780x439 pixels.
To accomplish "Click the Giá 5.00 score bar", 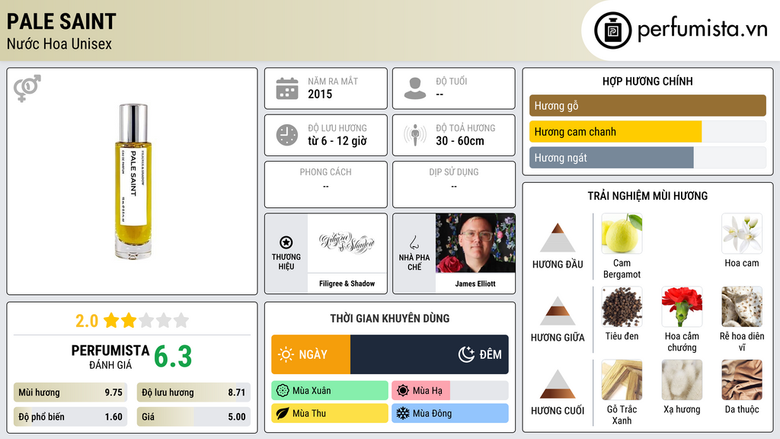I will (193, 417).
